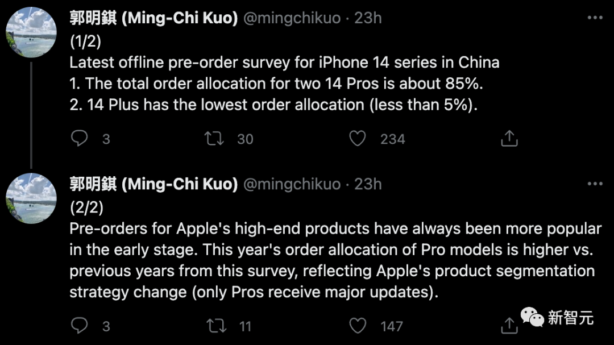This screenshot has height=345, width=614.
Task: Share the second (2/2) tweet
Action: 509,326
